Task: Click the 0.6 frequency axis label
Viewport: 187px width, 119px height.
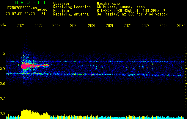Action: tap(2, 113)
